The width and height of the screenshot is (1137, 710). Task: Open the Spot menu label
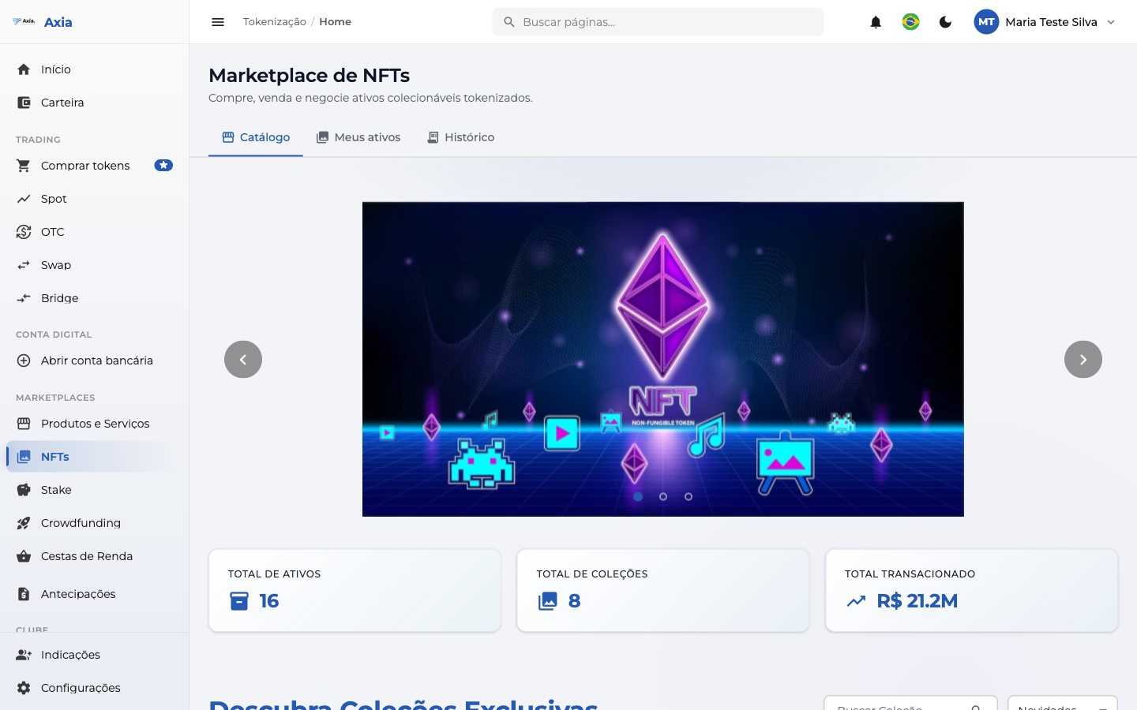pos(54,199)
